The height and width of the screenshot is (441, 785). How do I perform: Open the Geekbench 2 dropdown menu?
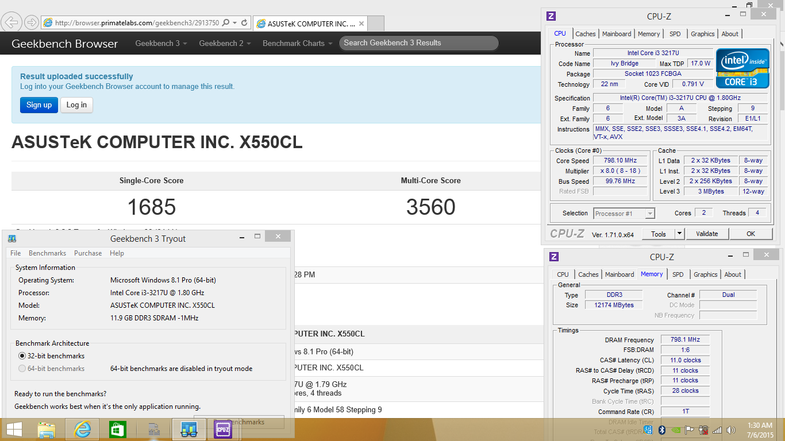coord(225,43)
